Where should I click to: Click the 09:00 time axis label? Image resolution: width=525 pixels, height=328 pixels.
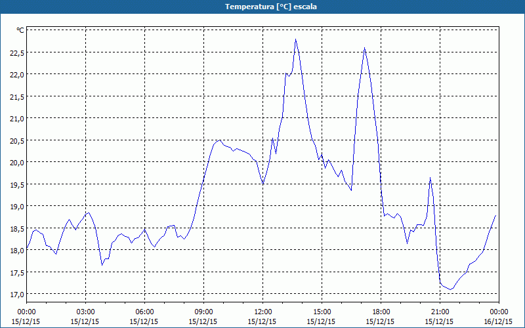point(203,312)
